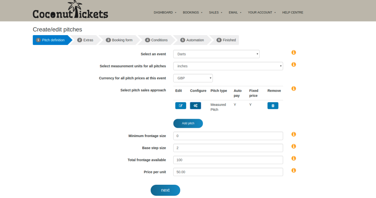Image resolution: width=376 pixels, height=198 pixels.
Task: Show info for Select an event
Action: tap(293, 52)
